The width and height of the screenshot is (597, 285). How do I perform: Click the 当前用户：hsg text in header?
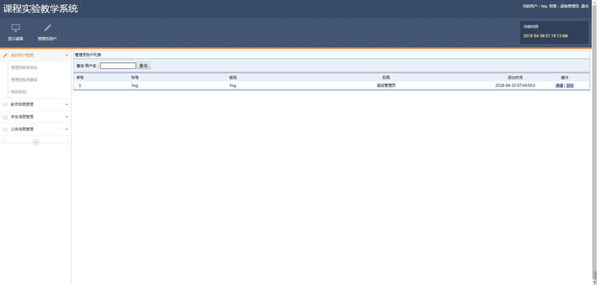tap(535, 6)
